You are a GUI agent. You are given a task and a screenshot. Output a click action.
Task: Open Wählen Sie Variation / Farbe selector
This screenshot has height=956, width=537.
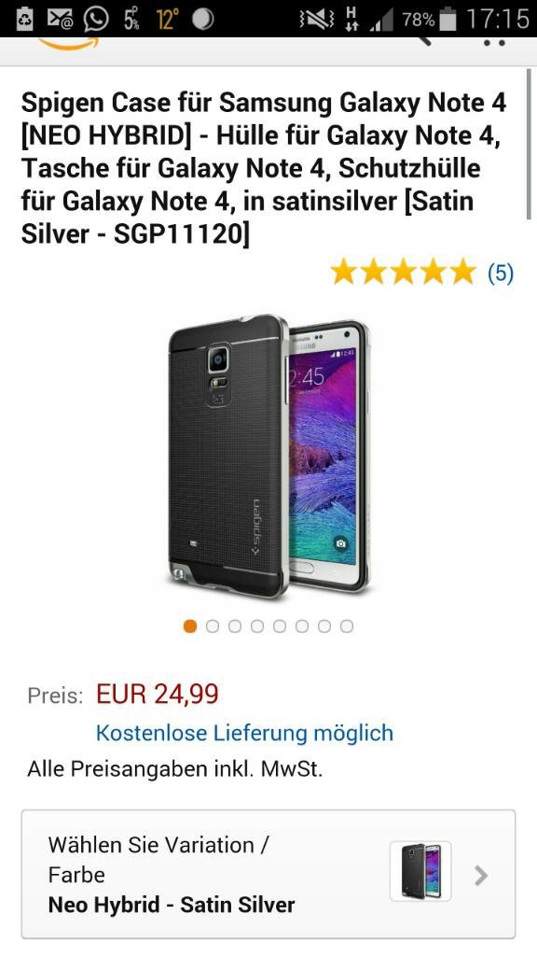(268, 874)
